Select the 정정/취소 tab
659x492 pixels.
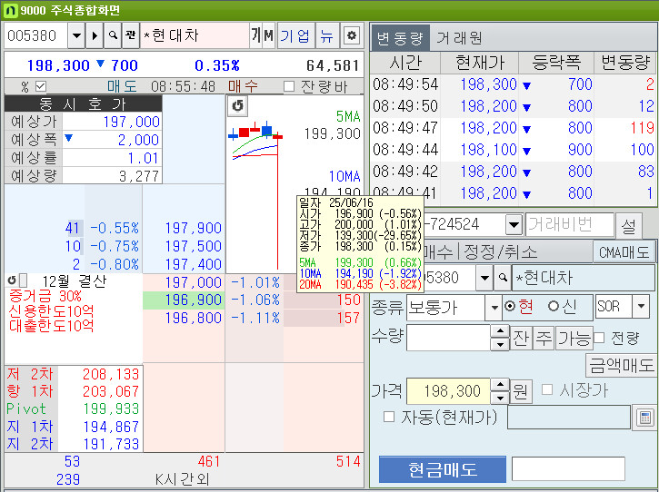(499, 251)
